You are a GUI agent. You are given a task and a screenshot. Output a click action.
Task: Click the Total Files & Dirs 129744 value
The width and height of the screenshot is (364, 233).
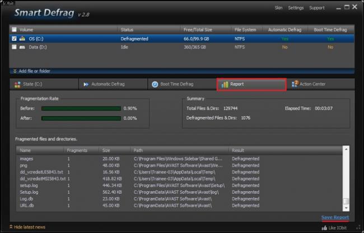point(231,108)
